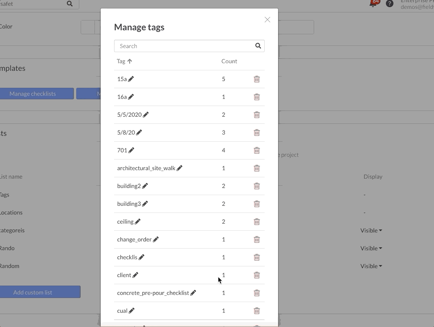
Task: Rename the architectural_site_walk tag via pencil
Action: point(180,168)
